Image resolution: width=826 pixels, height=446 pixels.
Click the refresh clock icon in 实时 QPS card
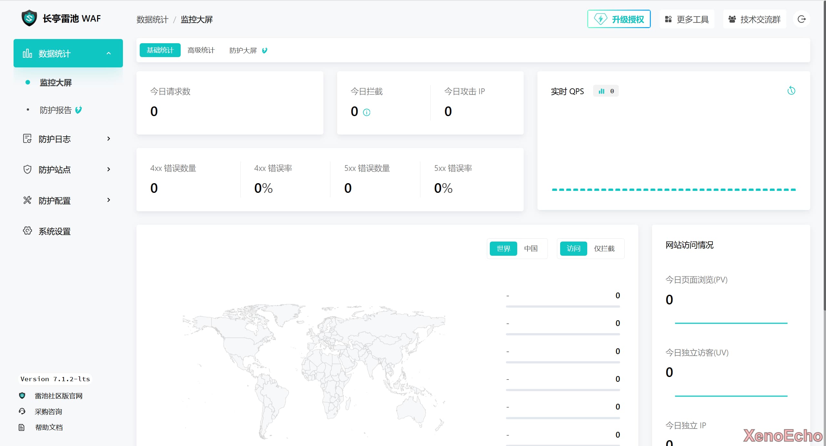tap(791, 91)
